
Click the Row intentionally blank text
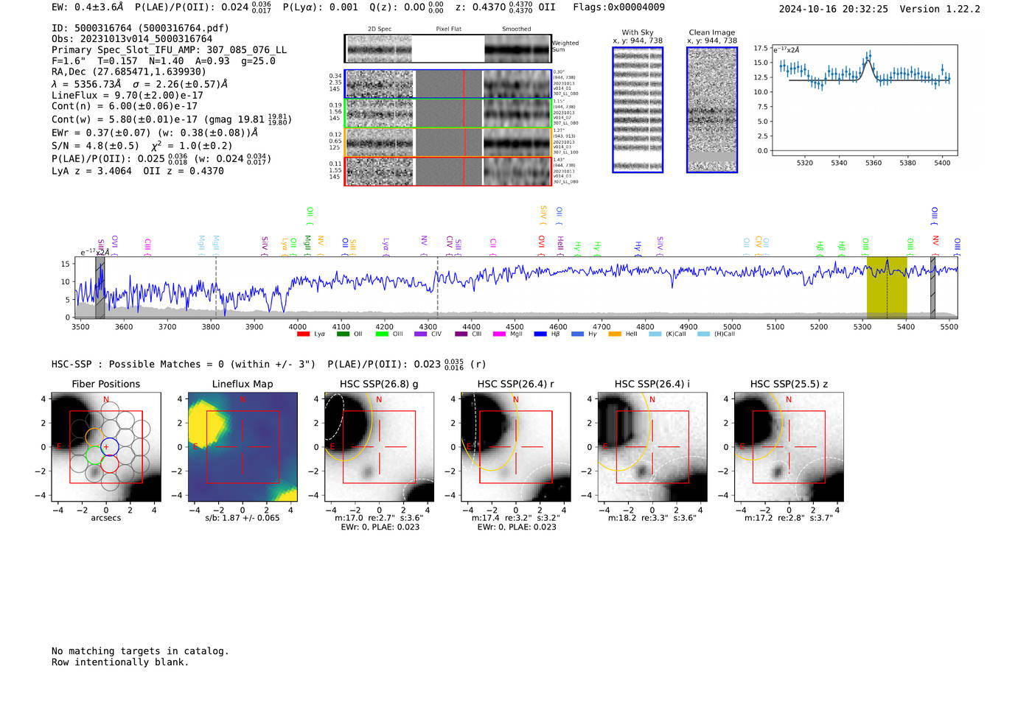120,662
